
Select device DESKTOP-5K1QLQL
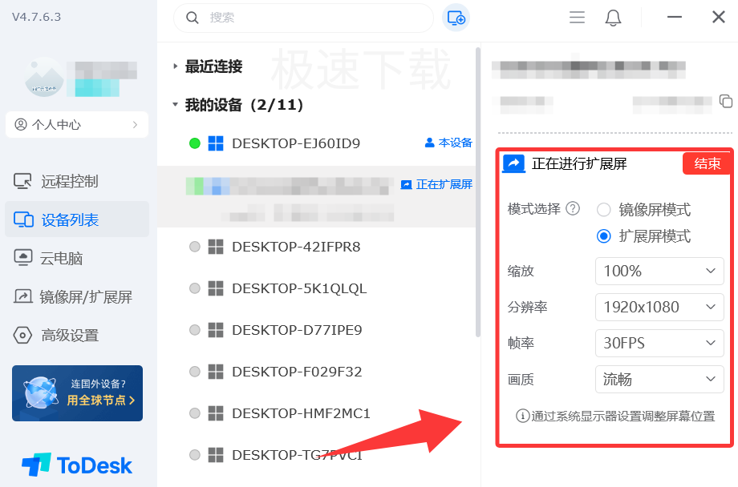[316, 288]
